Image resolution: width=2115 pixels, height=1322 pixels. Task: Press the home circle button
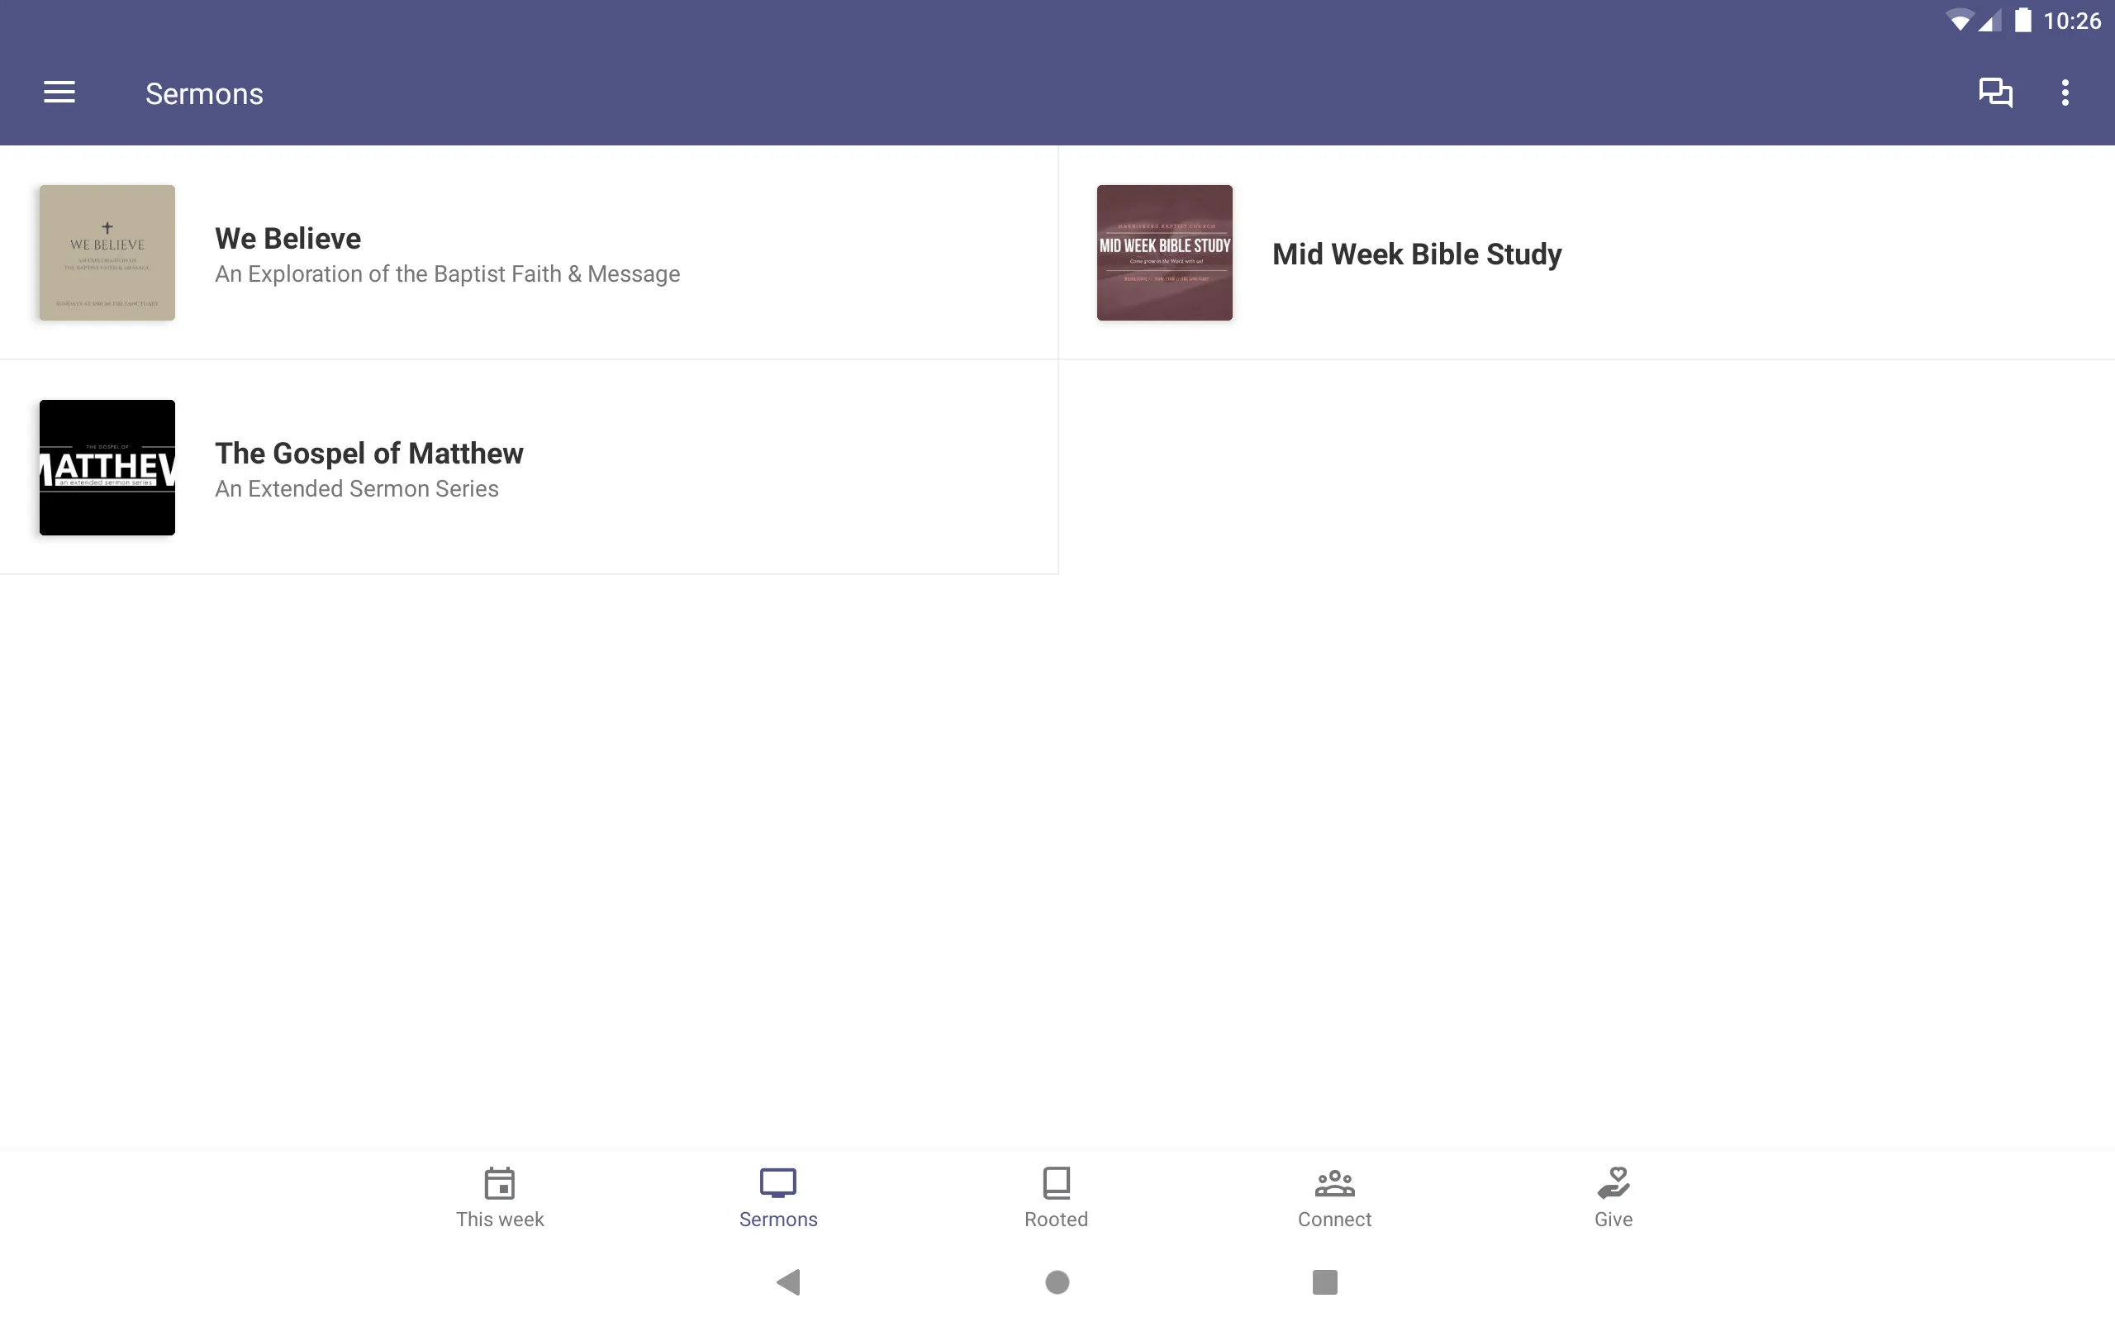point(1057,1281)
